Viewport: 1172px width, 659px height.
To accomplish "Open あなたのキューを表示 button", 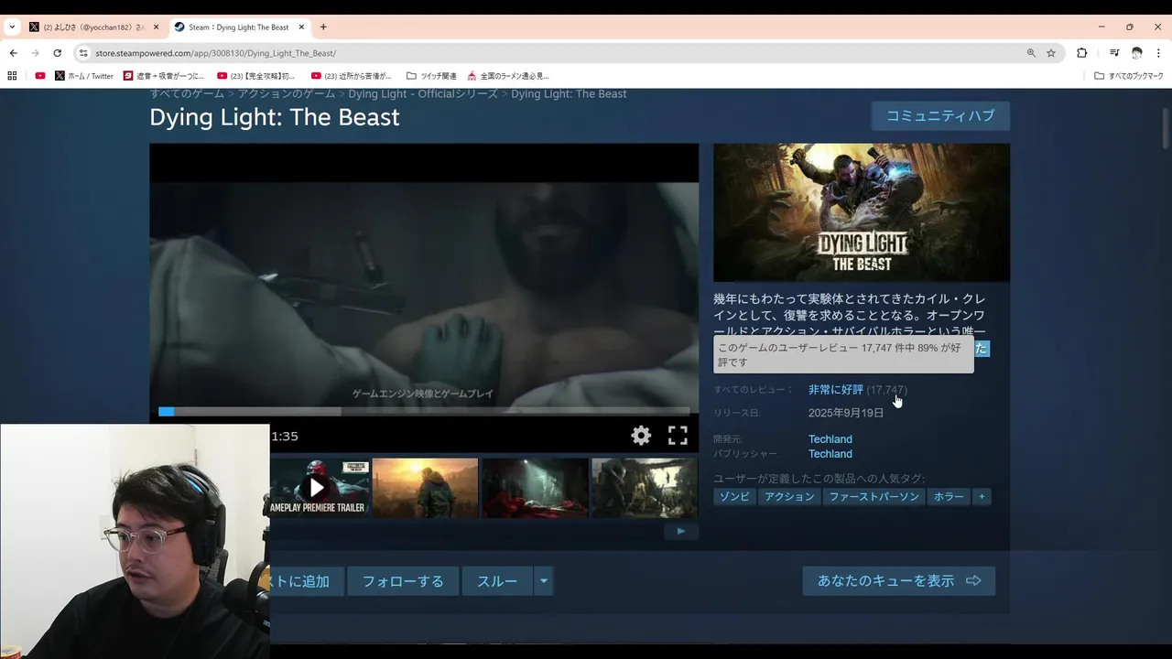I will click(899, 581).
